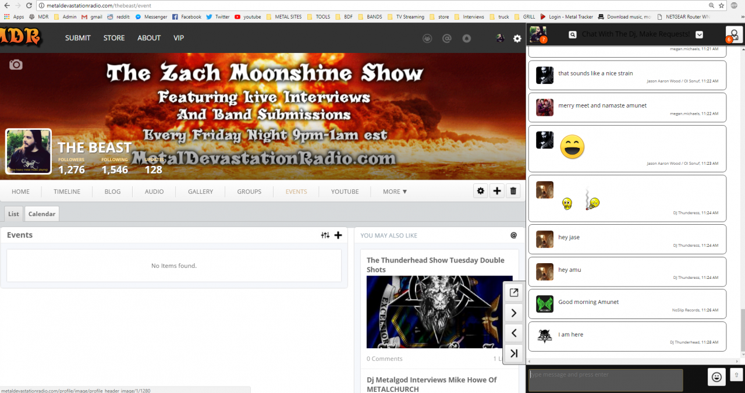
Task: Expand the MORE profile menu
Action: click(395, 192)
